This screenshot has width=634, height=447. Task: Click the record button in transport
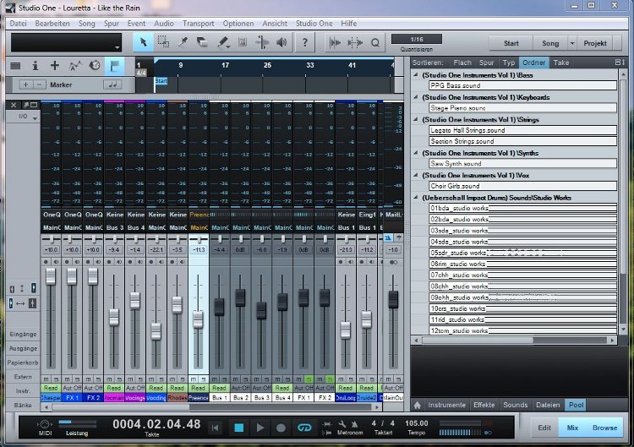pyautogui.click(x=281, y=428)
